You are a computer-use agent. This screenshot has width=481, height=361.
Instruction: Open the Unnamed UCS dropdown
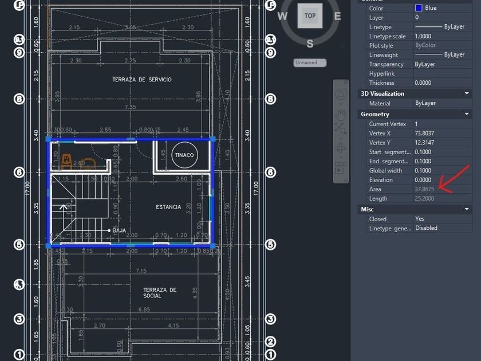pyautogui.click(x=310, y=62)
